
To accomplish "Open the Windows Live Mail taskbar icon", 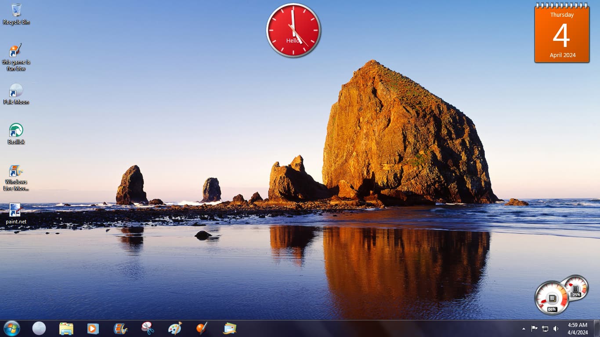I will click(229, 328).
